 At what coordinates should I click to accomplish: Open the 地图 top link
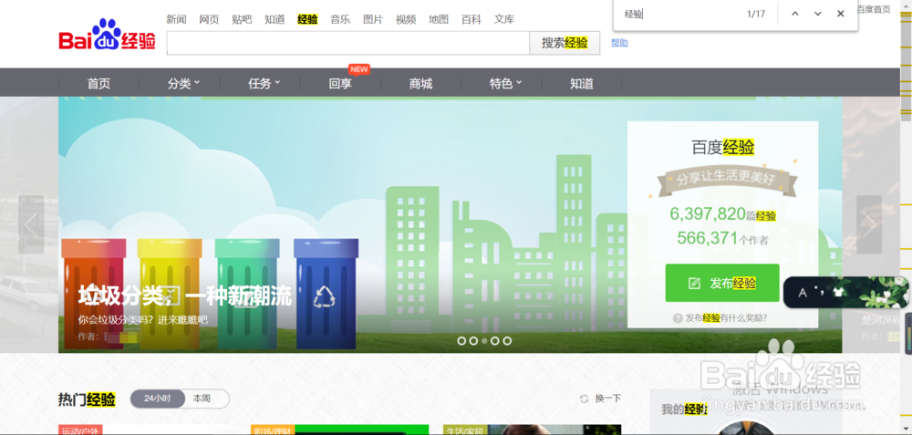[439, 19]
